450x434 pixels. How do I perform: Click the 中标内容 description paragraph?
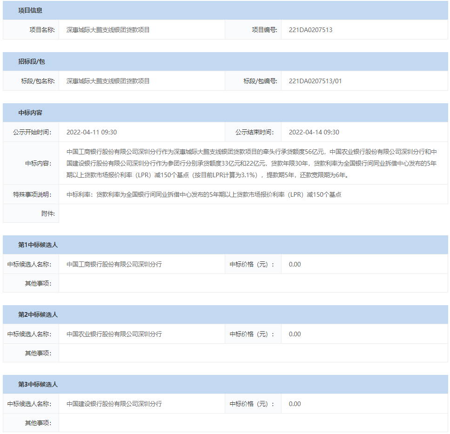(x=251, y=163)
